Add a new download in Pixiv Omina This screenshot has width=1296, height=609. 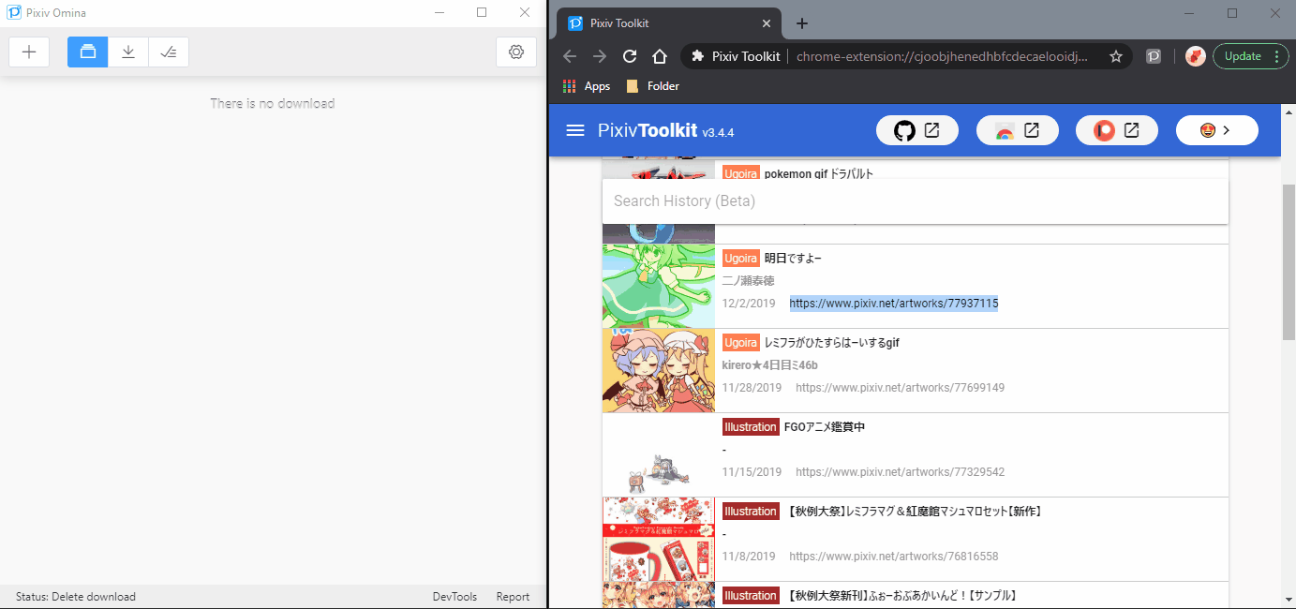tap(29, 52)
